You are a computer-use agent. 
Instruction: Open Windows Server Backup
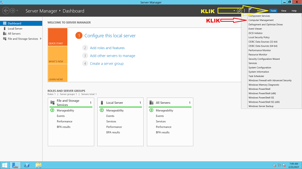[x=261, y=106]
